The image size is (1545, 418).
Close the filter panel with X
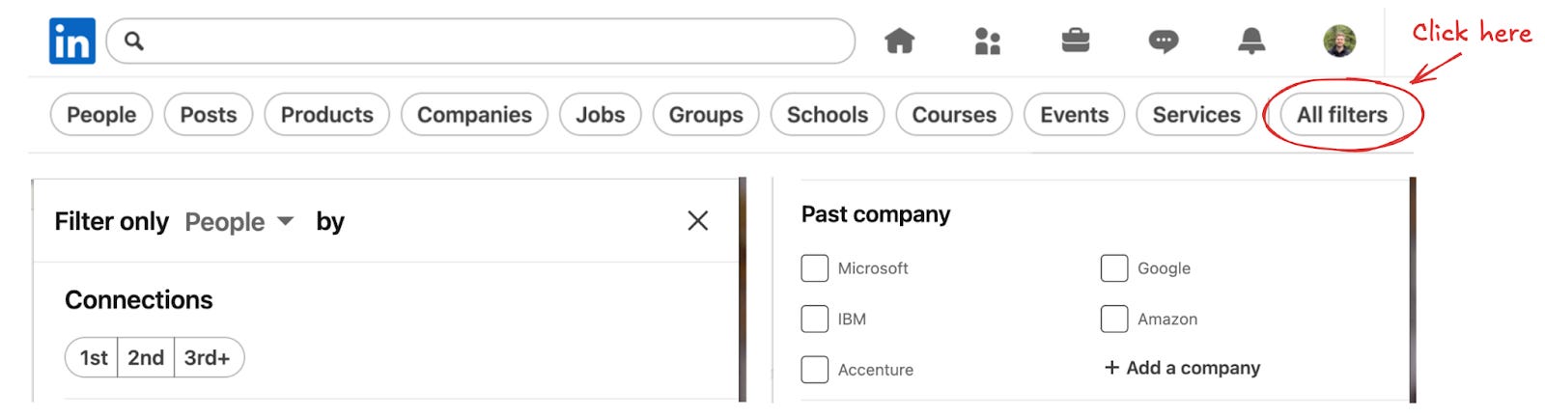click(x=697, y=221)
